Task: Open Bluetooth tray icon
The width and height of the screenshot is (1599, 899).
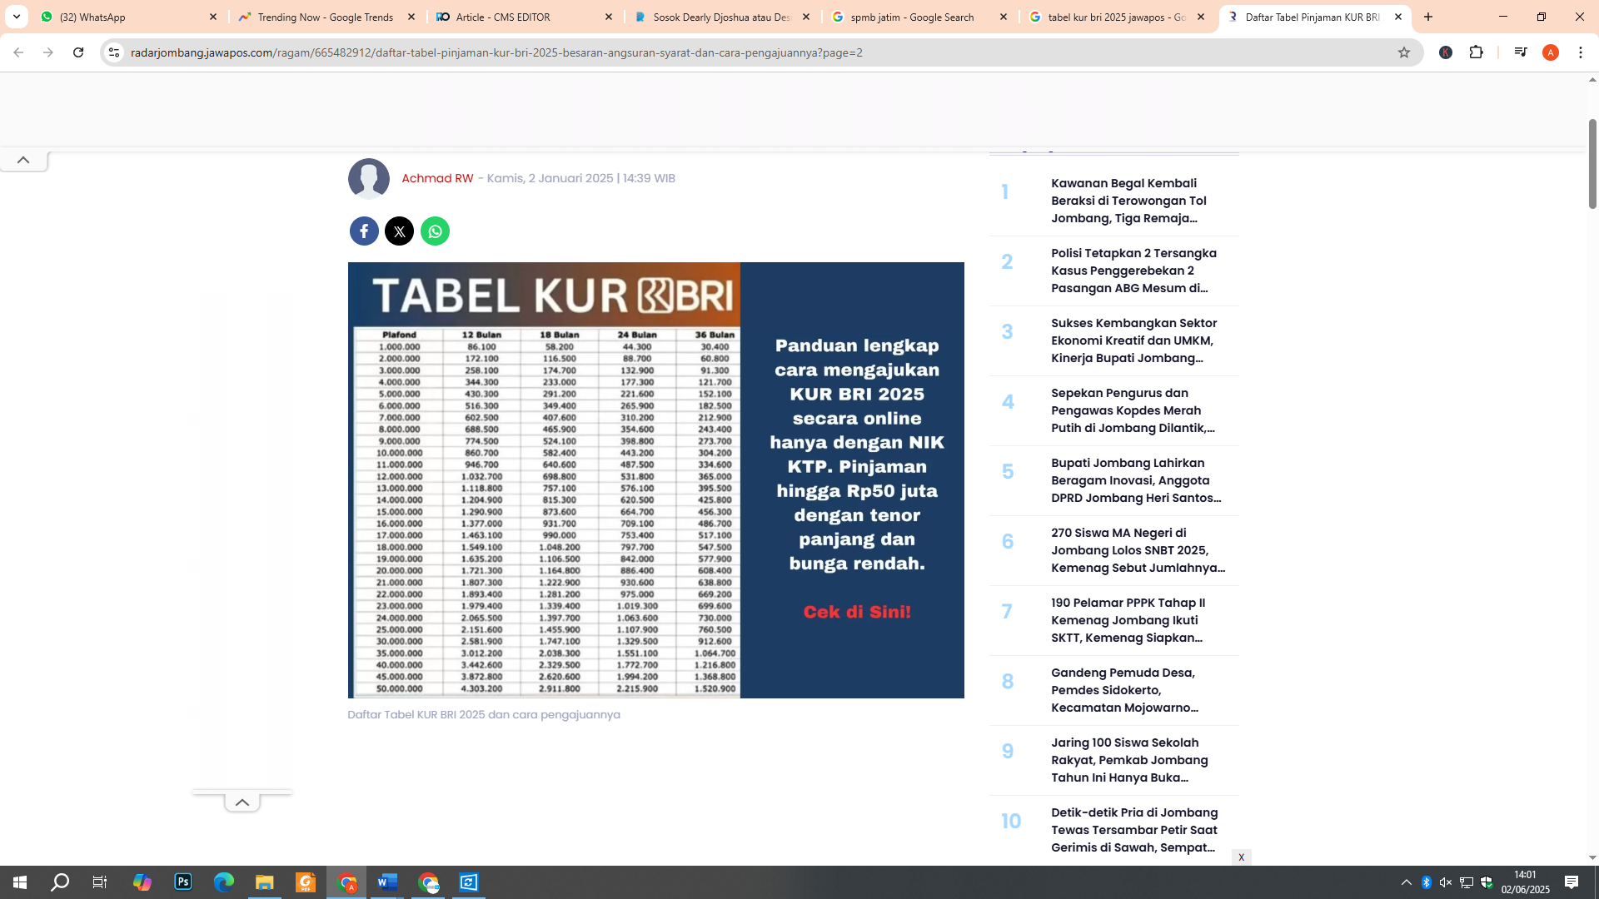Action: coord(1426,882)
